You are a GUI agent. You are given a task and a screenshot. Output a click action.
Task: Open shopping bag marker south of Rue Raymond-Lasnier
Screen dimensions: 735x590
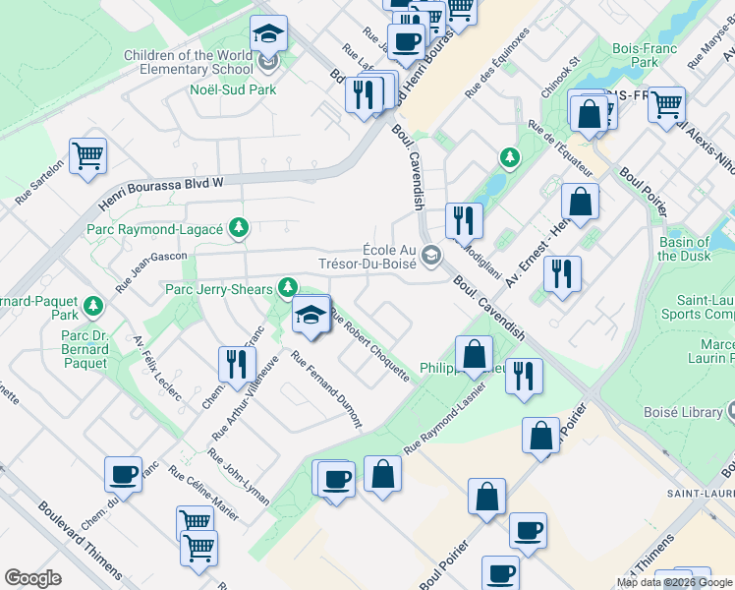tap(382, 474)
